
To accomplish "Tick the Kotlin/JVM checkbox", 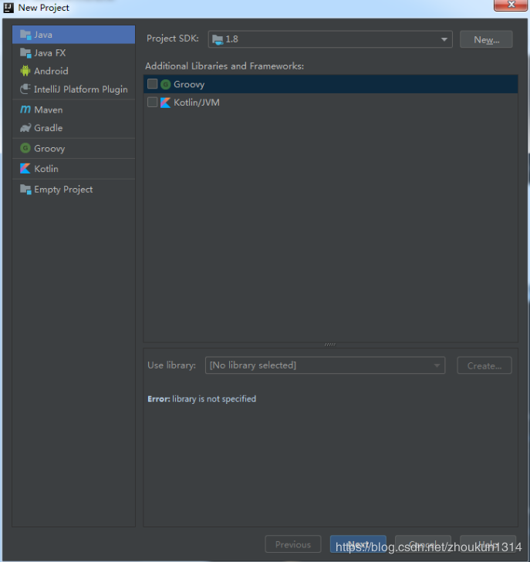I will [153, 103].
